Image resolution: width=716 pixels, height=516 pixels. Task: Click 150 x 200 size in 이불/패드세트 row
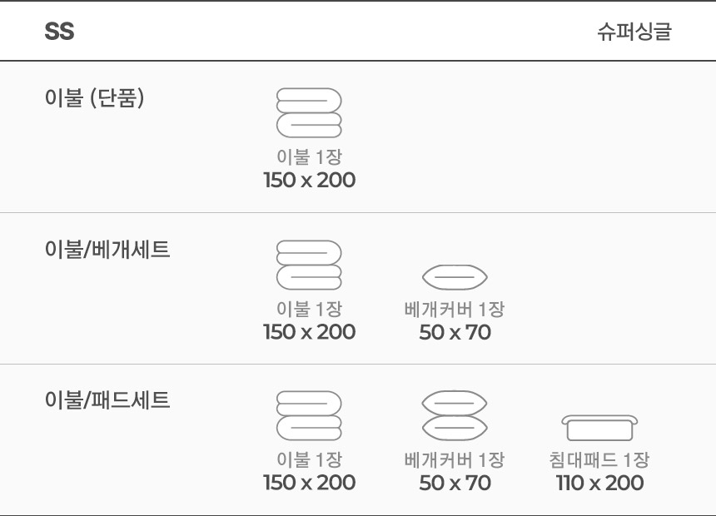pos(309,483)
